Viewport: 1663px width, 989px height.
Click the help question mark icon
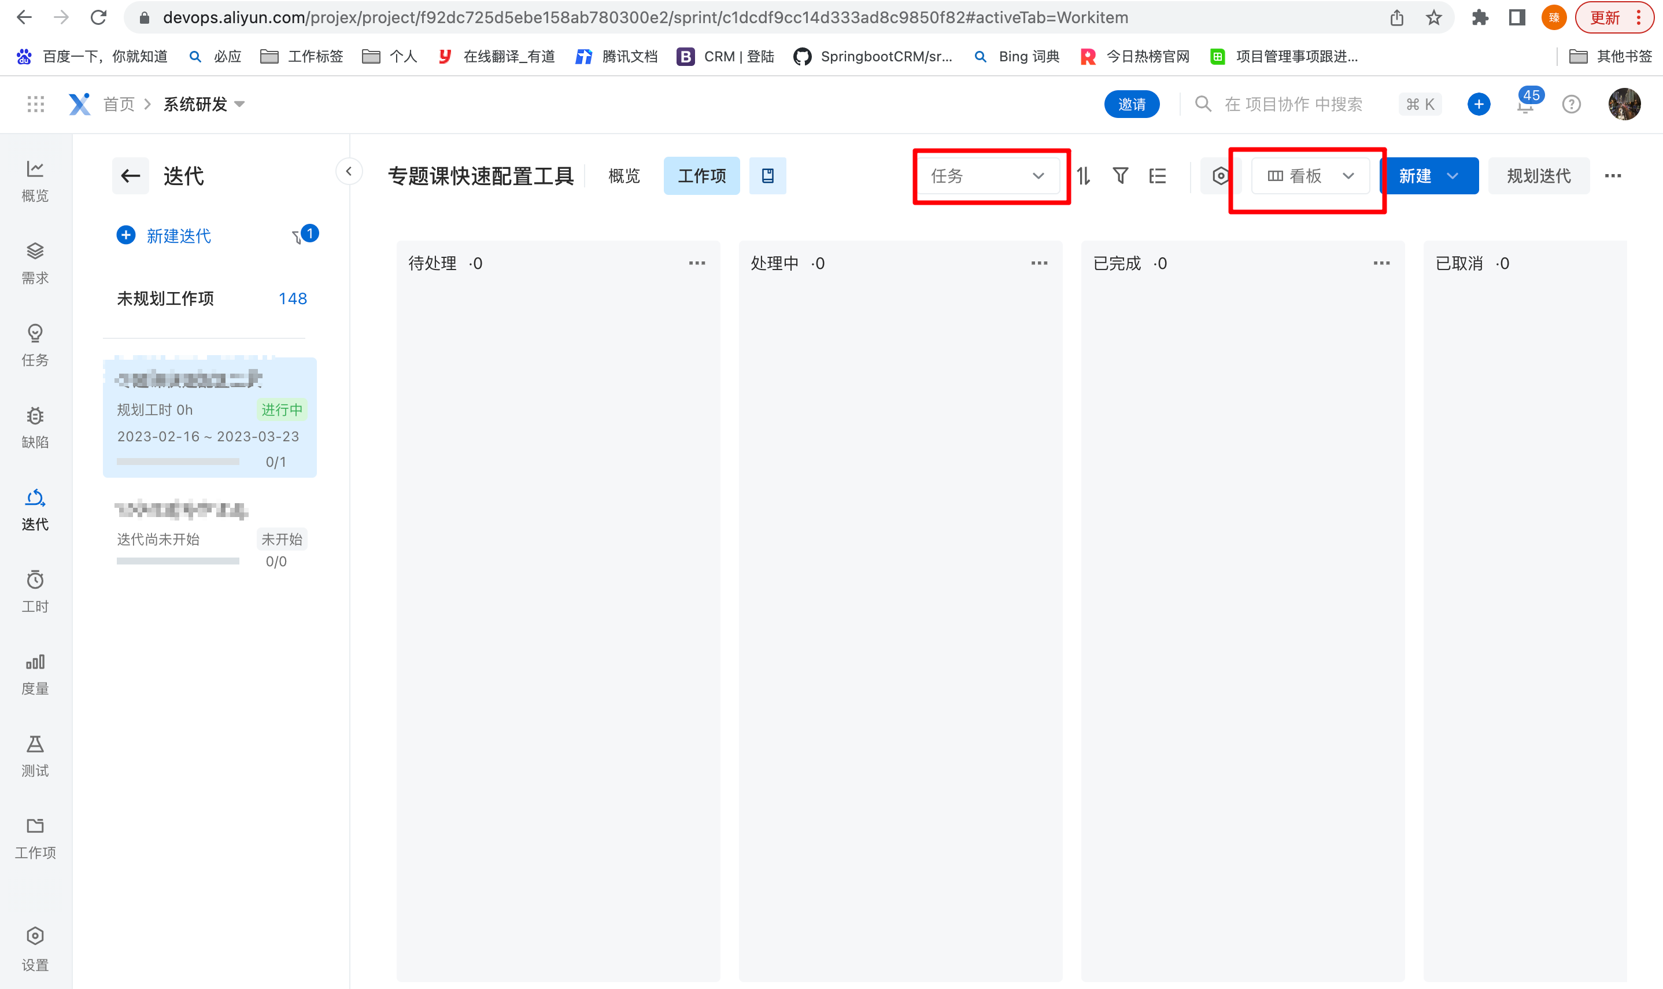pyautogui.click(x=1571, y=104)
